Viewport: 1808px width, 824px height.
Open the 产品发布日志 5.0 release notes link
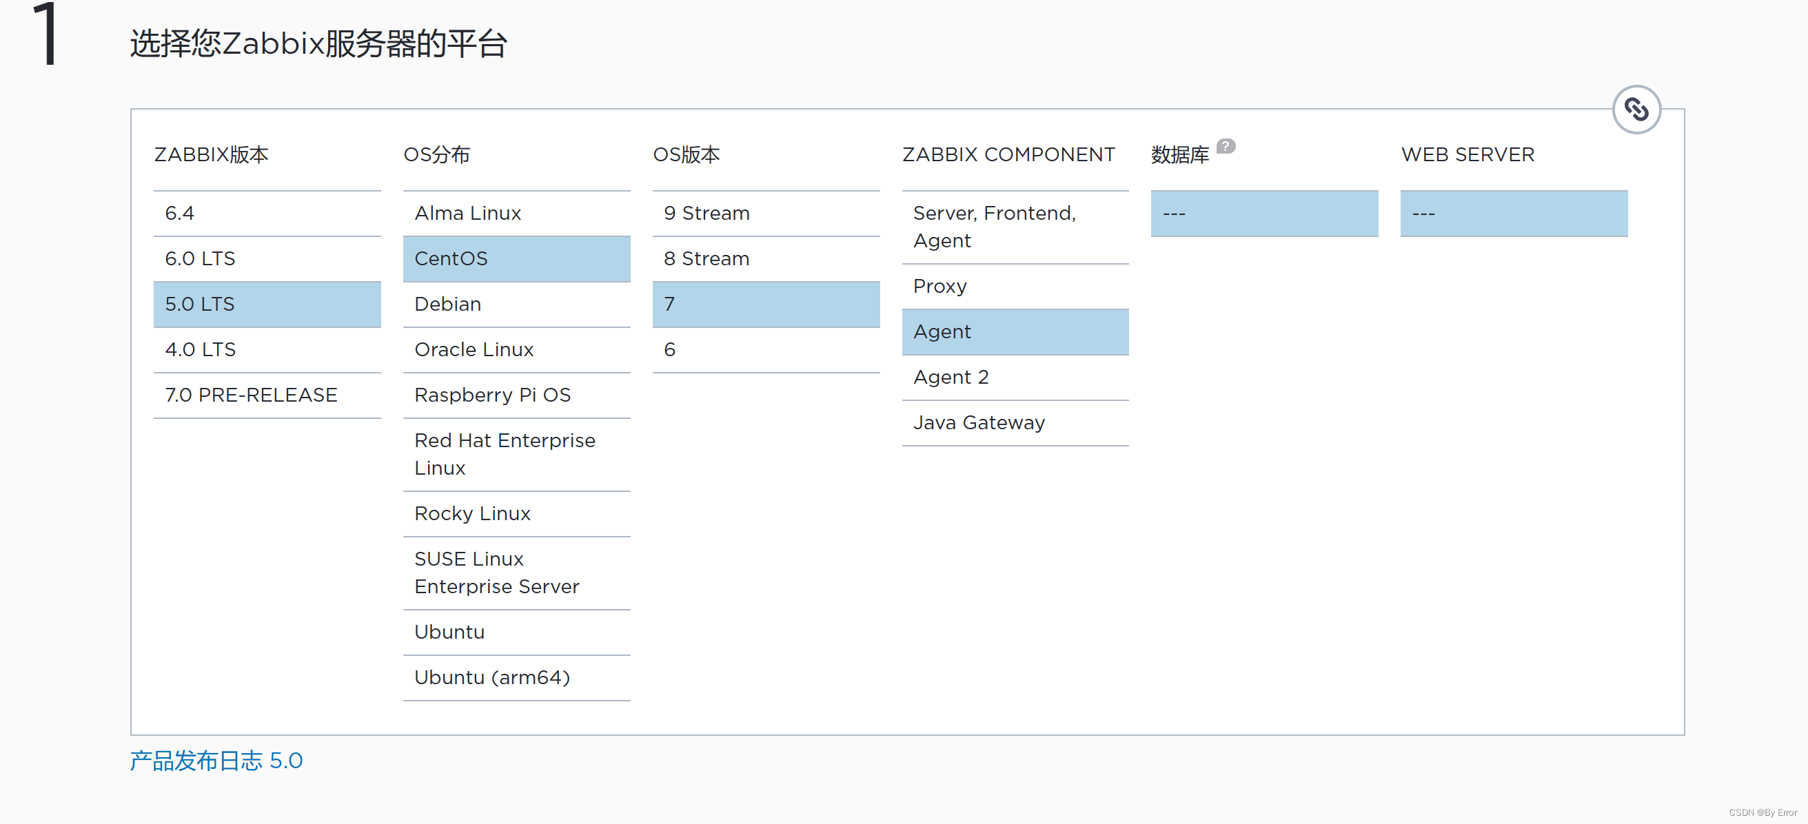click(216, 761)
